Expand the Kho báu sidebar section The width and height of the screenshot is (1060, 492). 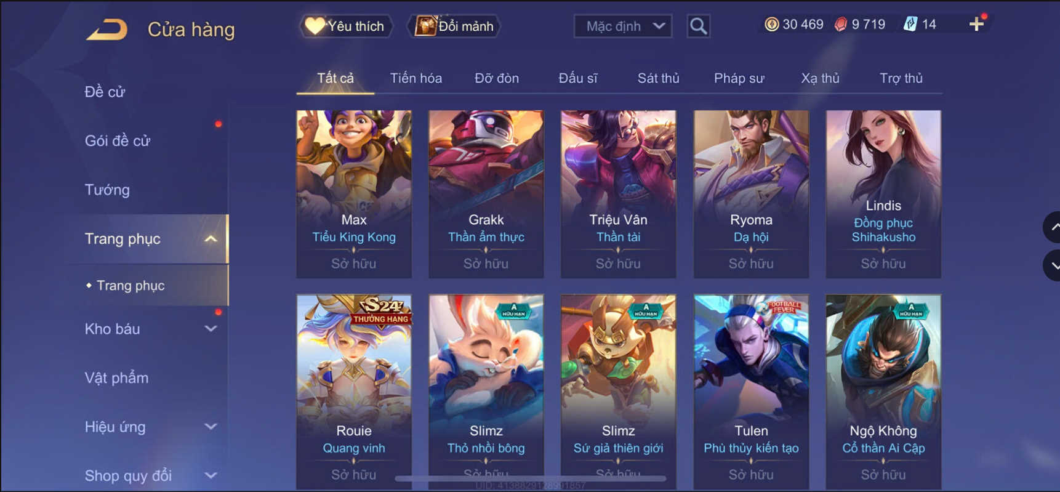click(x=211, y=329)
